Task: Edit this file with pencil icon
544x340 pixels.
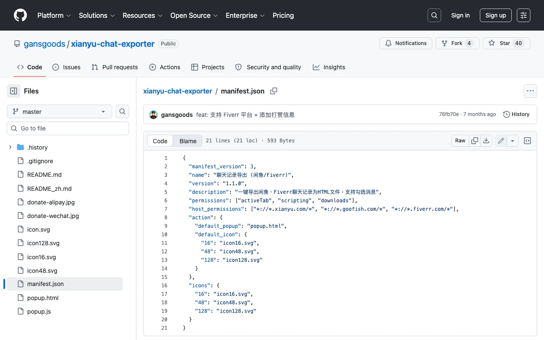Action: pyautogui.click(x=501, y=141)
